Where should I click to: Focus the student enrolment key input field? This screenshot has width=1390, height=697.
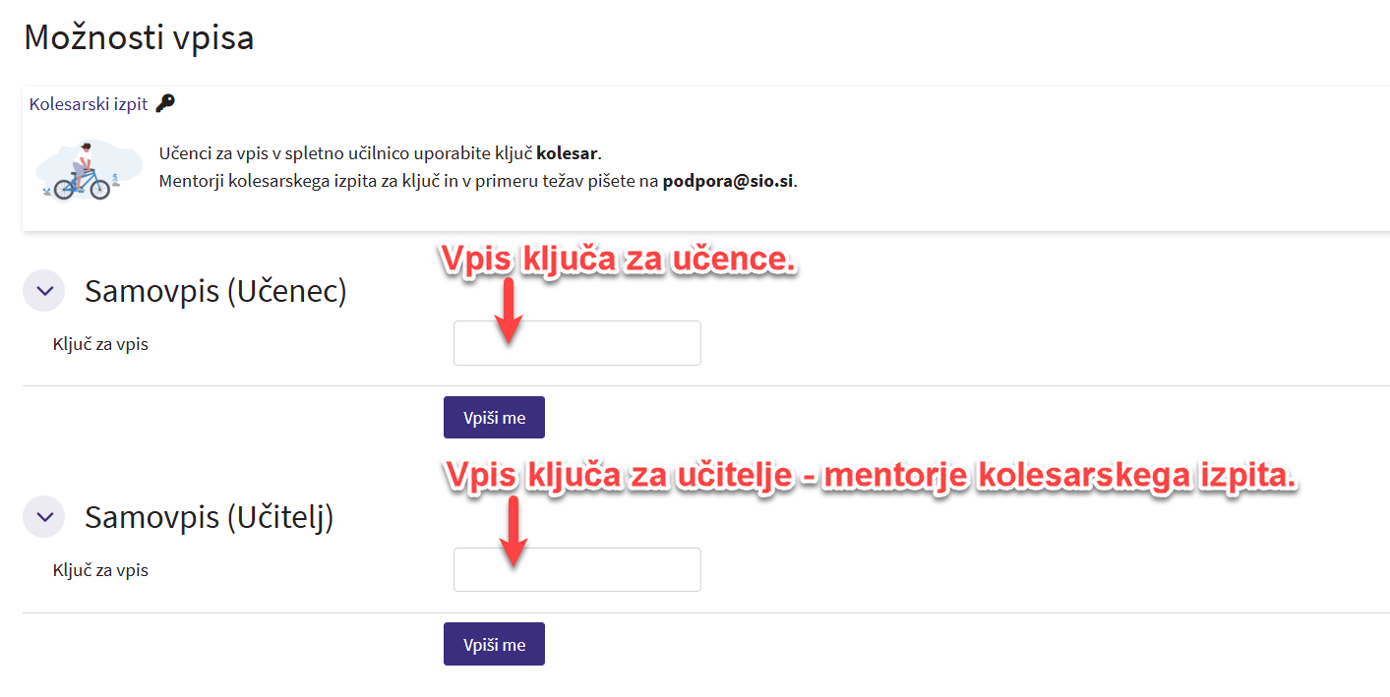pos(576,343)
